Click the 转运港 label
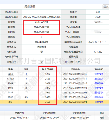Screen dimensions: 109x123 tap(11, 37)
